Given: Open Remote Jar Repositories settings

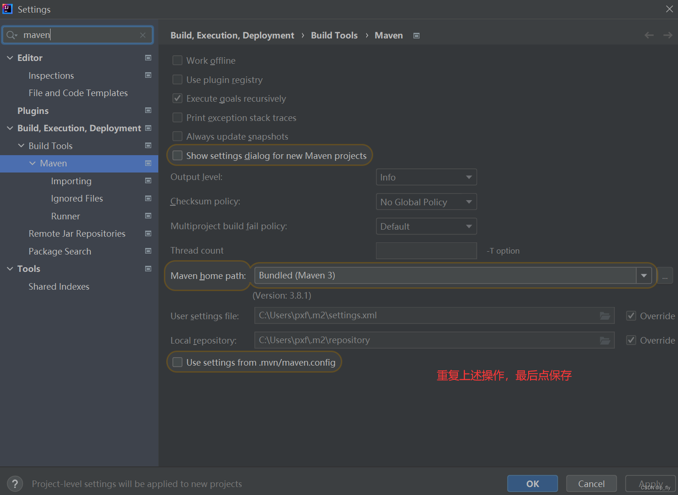Looking at the screenshot, I should click(77, 233).
